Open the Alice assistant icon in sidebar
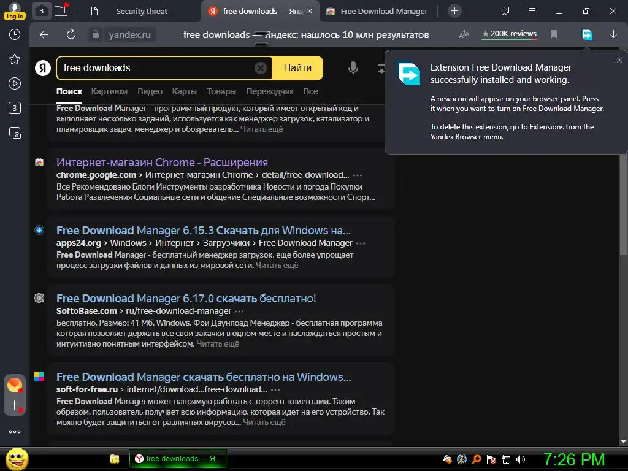Image resolution: width=628 pixels, height=471 pixels. [15, 385]
